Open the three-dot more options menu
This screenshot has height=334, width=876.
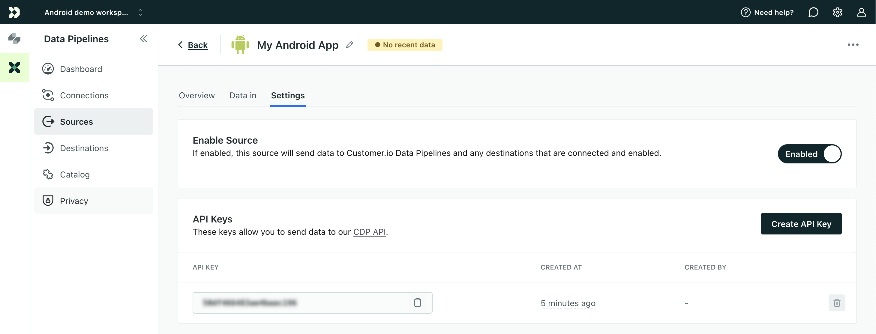click(x=853, y=45)
